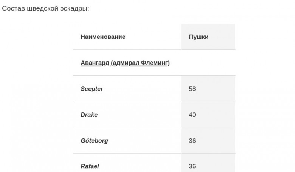Select the ship name 'Rafael'
Image resolution: width=295 pixels, height=172 pixels.
point(90,166)
